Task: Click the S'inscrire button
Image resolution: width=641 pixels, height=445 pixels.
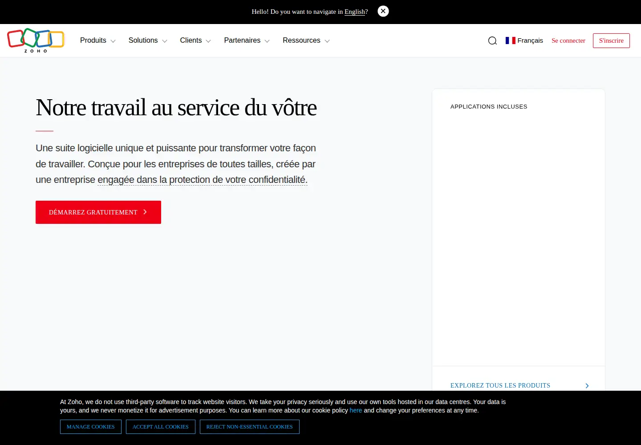Action: (611, 40)
